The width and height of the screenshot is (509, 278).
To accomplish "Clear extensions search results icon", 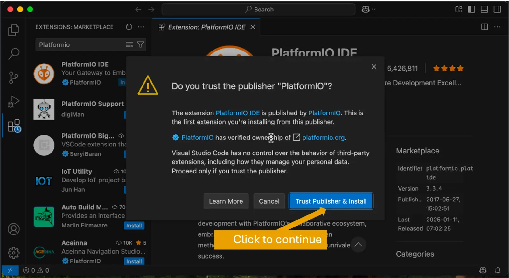I will [x=129, y=45].
